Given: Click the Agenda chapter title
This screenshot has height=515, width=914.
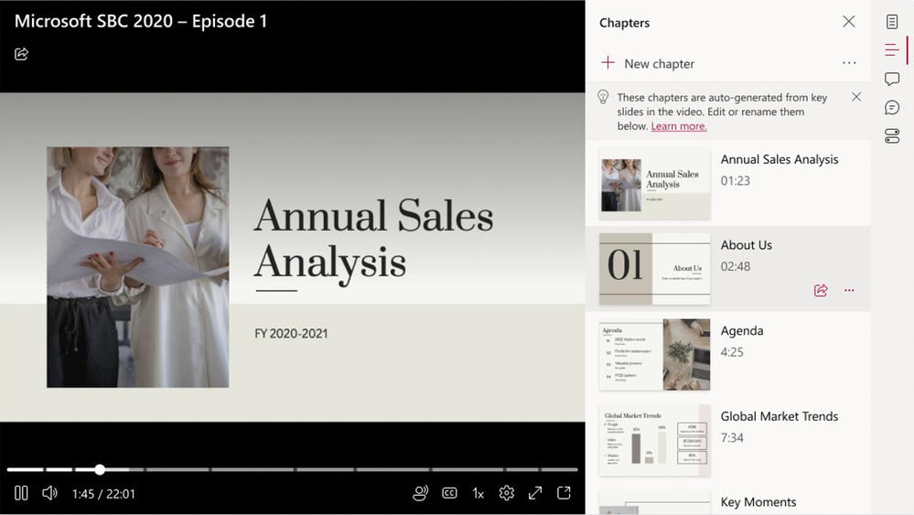Looking at the screenshot, I should pos(741,330).
